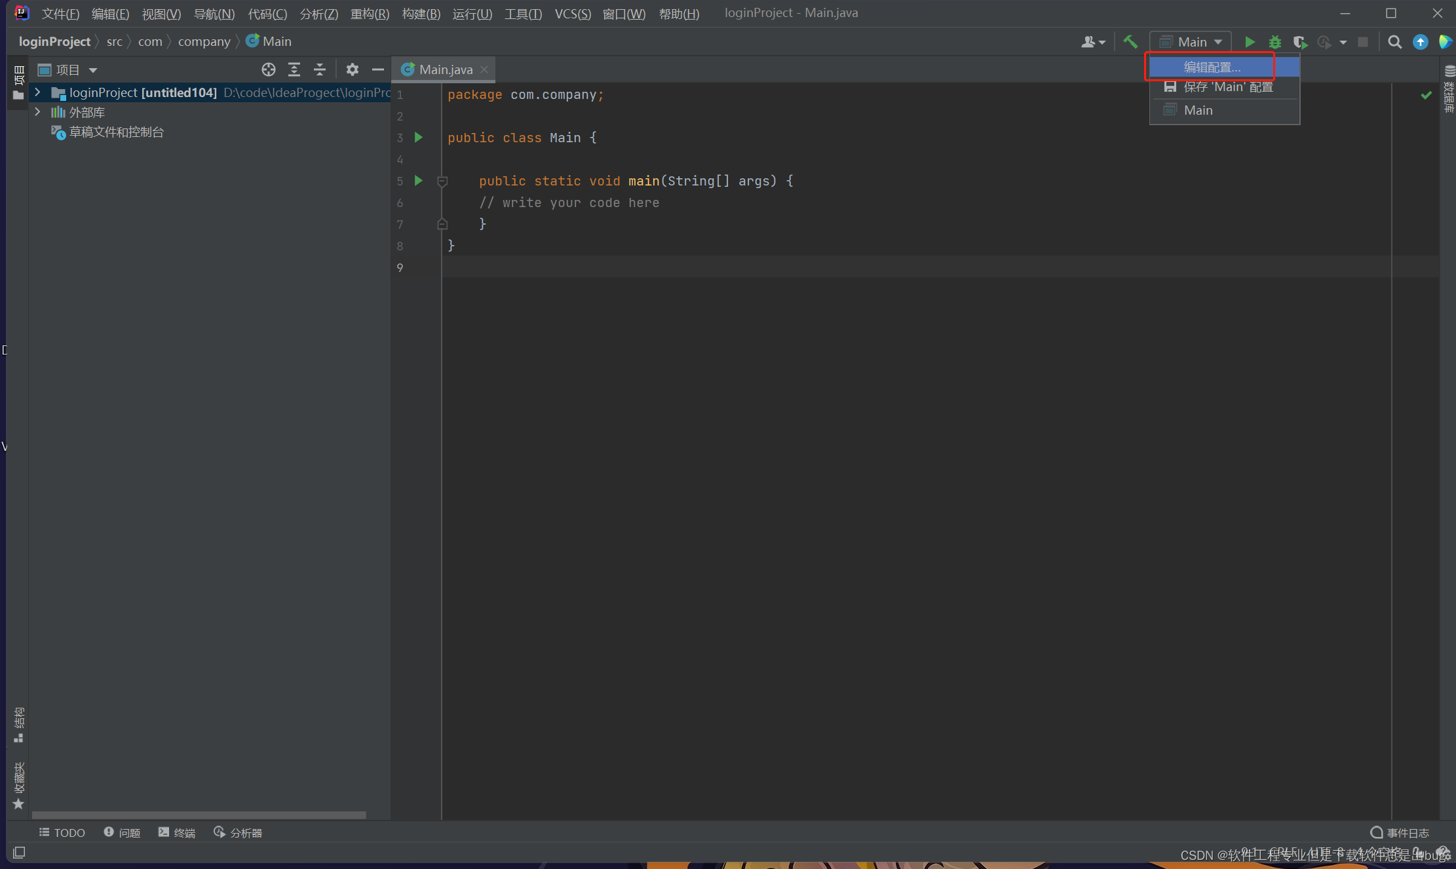This screenshot has height=869, width=1456.
Task: Toggle tool window bars icon bottom-left
Action: pyautogui.click(x=19, y=852)
